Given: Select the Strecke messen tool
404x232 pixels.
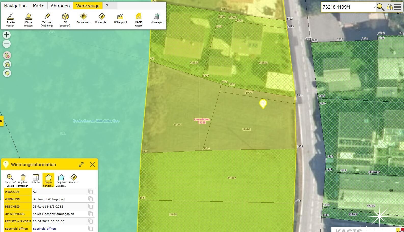Looking at the screenshot, I should pos(10,19).
